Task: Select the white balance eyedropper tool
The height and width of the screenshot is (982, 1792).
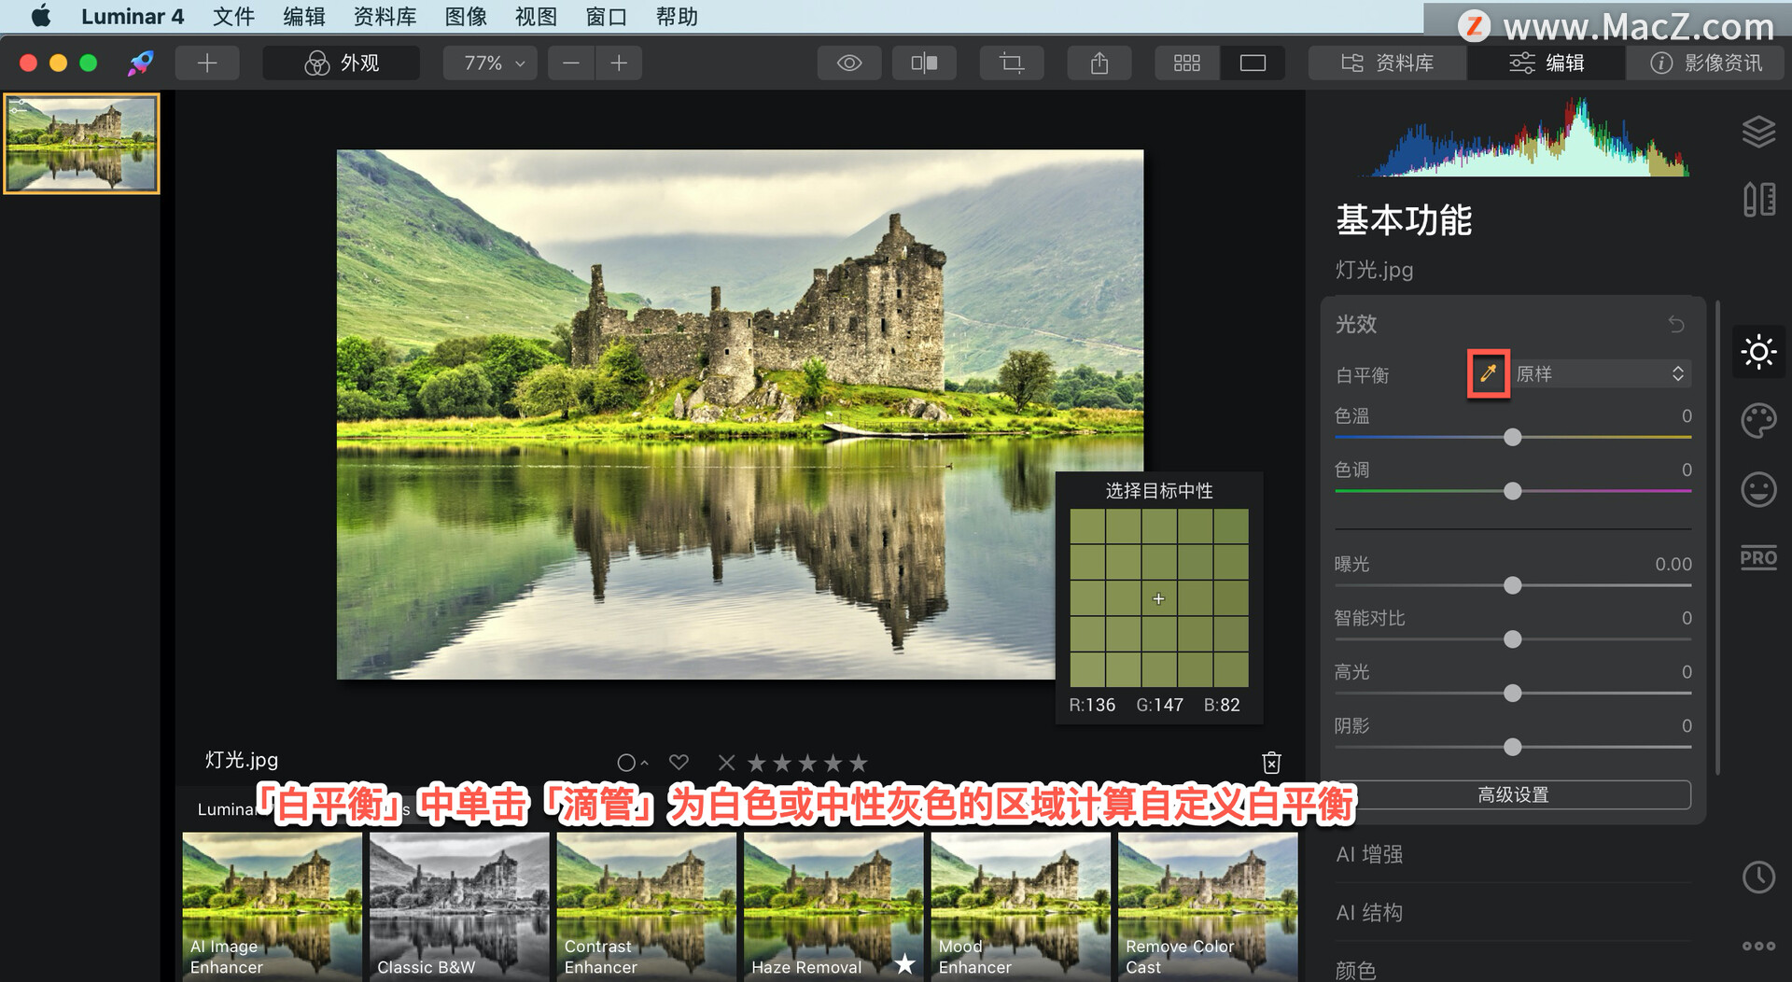Action: click(x=1488, y=372)
